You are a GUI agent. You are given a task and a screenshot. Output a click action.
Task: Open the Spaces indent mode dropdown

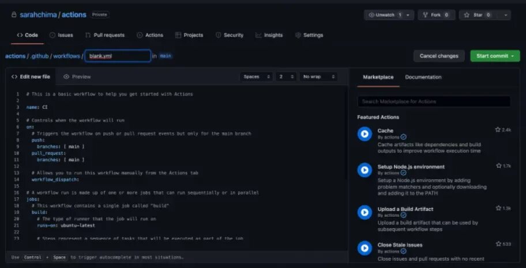pos(257,76)
